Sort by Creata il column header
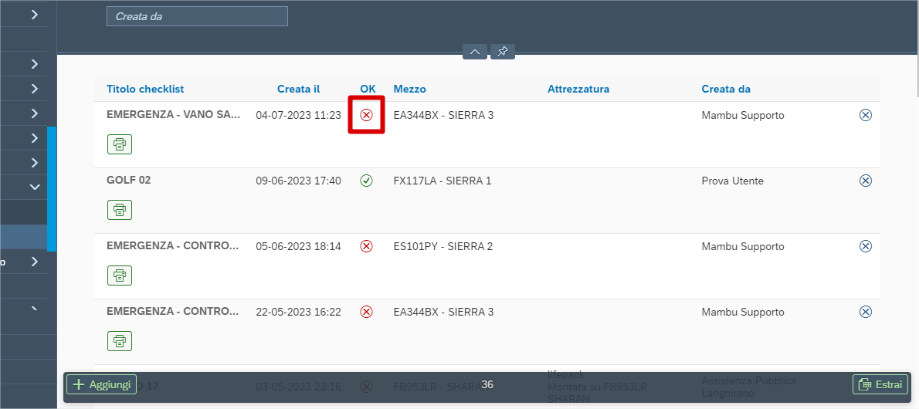This screenshot has height=409, width=919. pos(298,89)
